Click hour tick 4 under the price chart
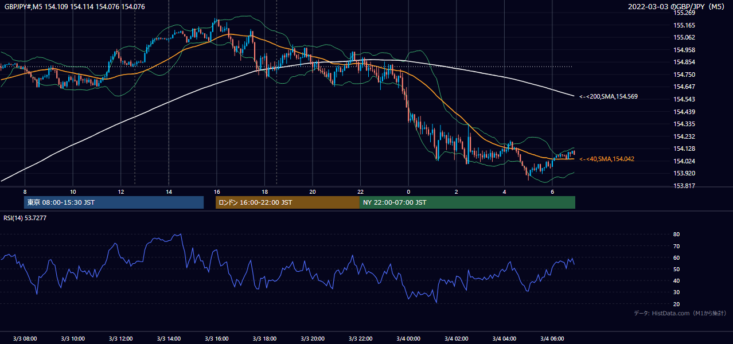This screenshot has height=344, width=733. tap(504, 191)
